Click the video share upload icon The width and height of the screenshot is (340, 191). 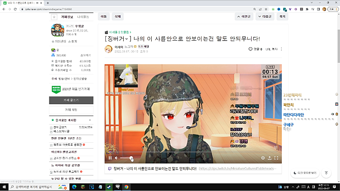[x=269, y=158]
